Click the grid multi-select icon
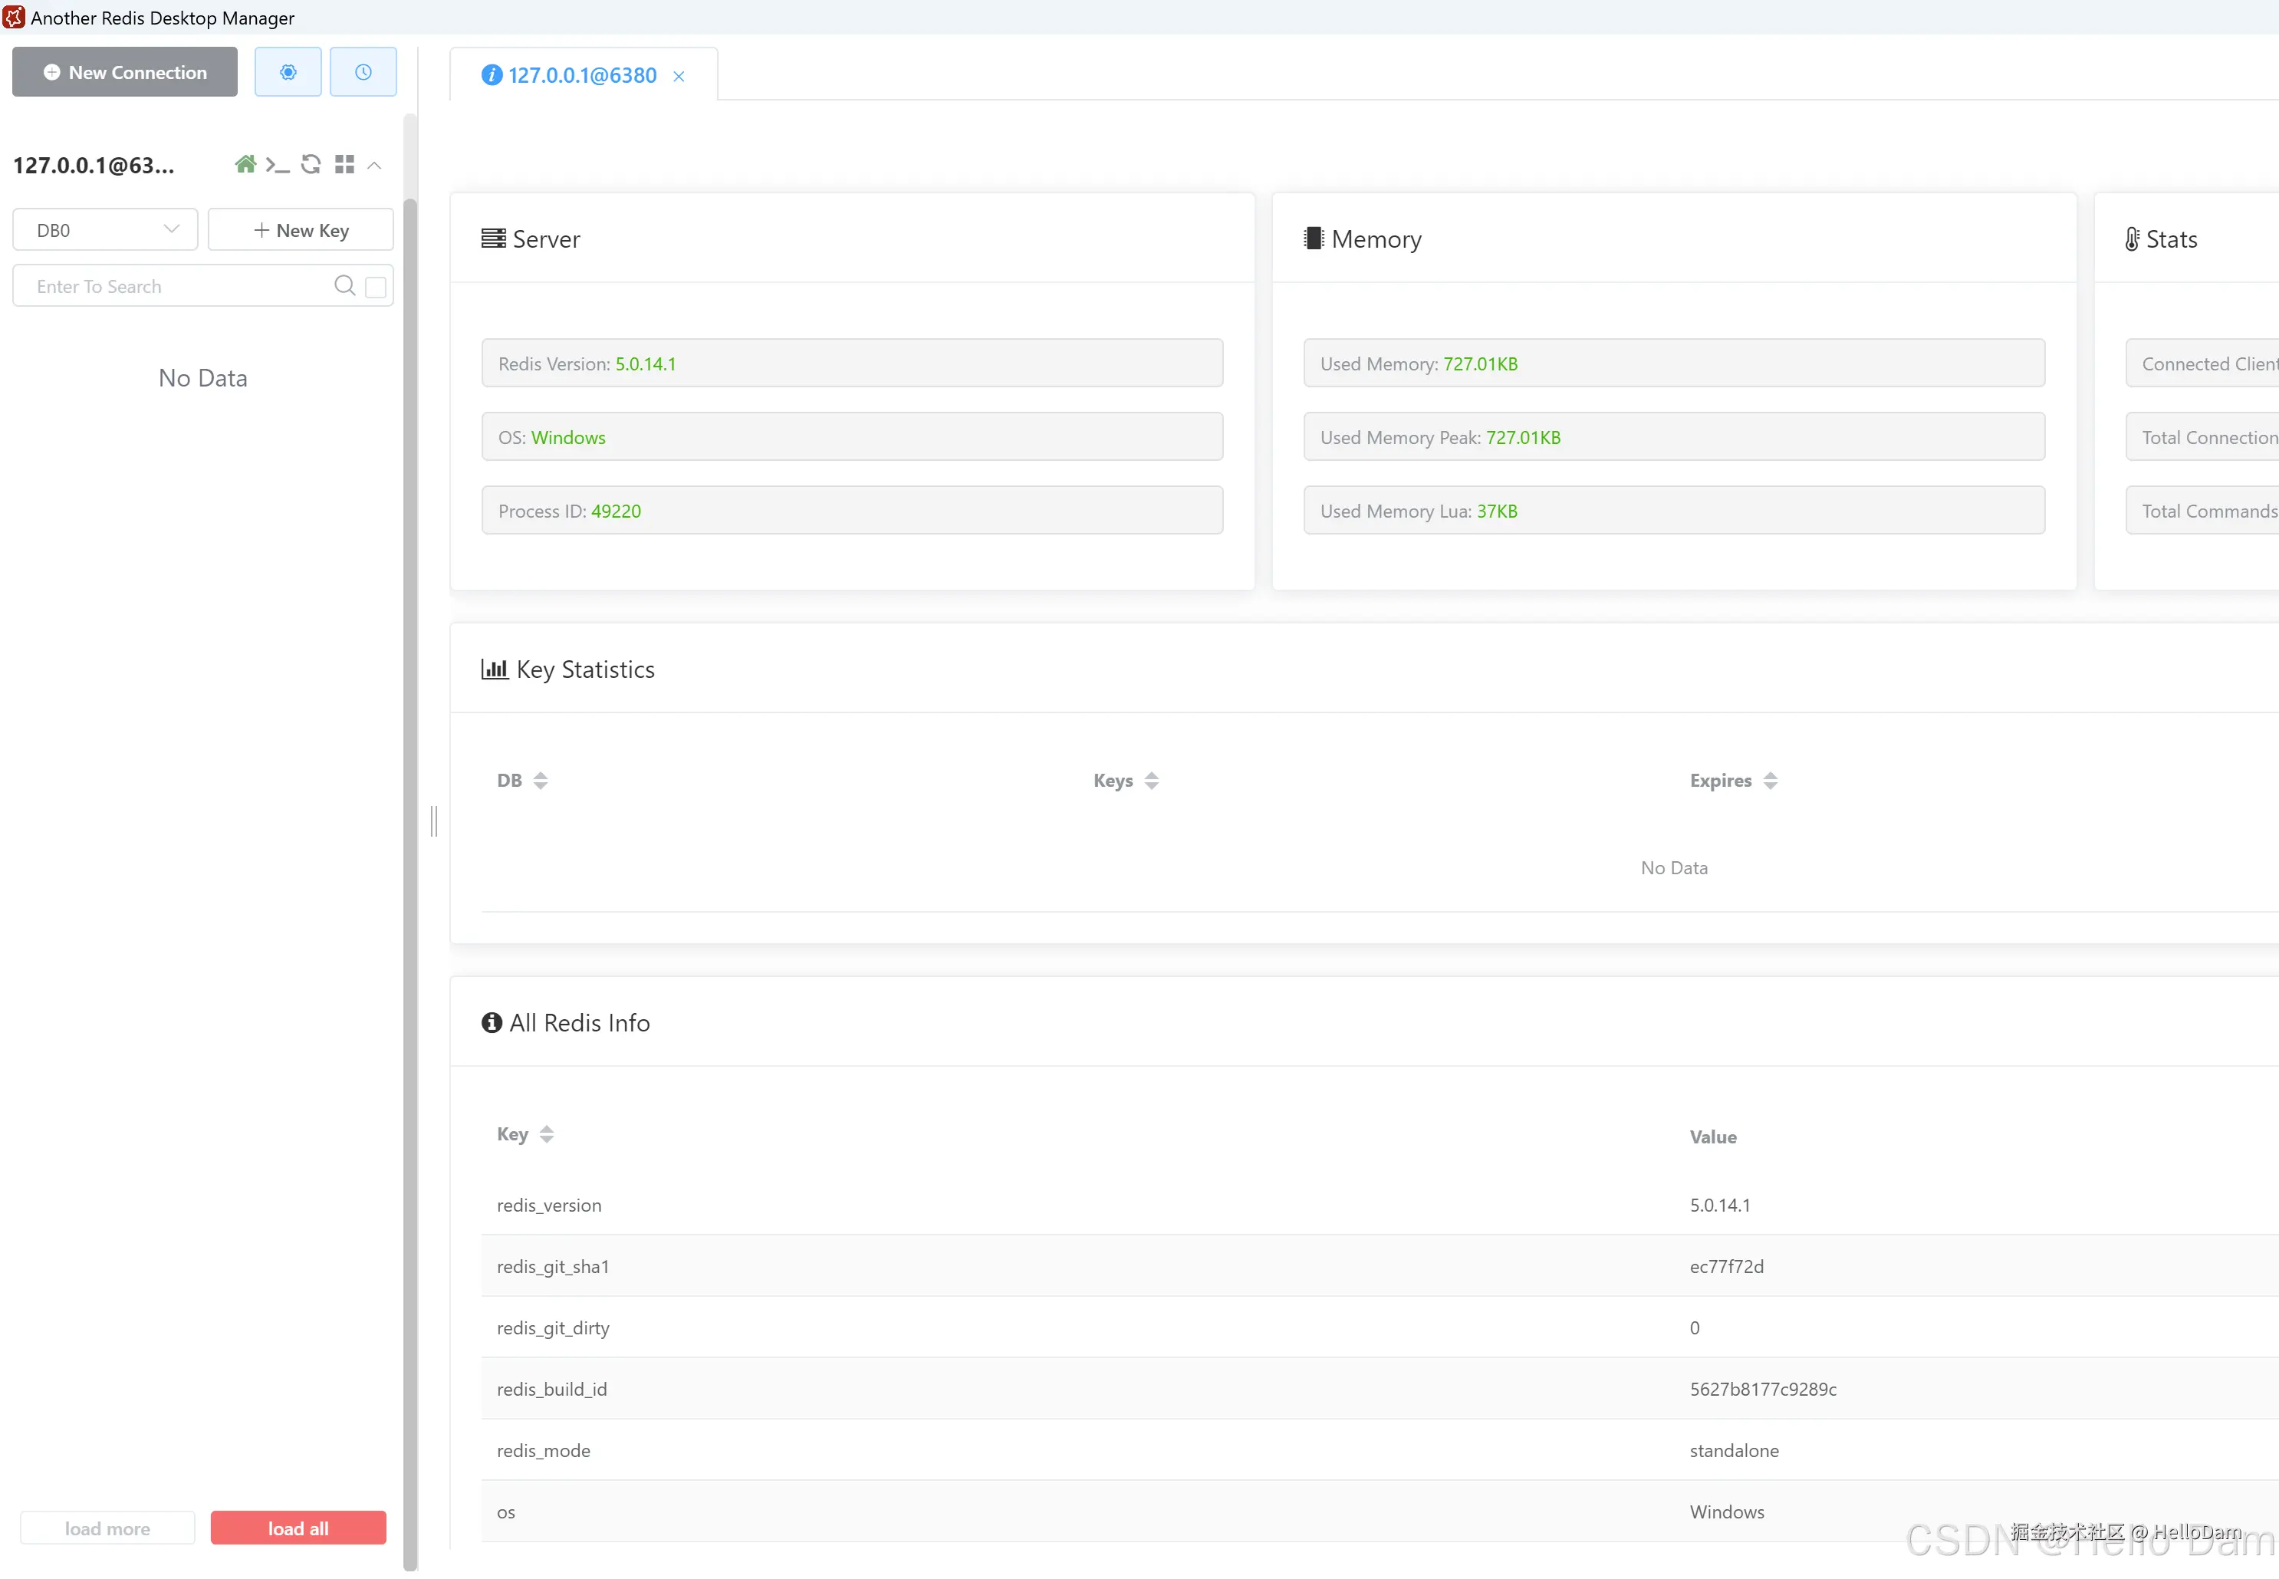 [344, 164]
